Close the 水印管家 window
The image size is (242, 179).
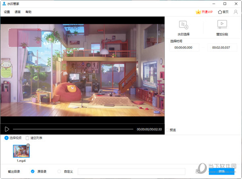point(236,4)
